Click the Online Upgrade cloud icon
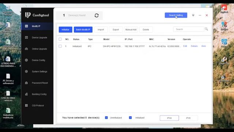This screenshot has width=234, height=132. pyautogui.click(x=26, y=49)
